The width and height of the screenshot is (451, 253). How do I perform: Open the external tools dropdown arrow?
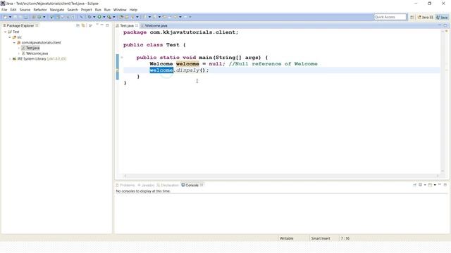point(114,17)
